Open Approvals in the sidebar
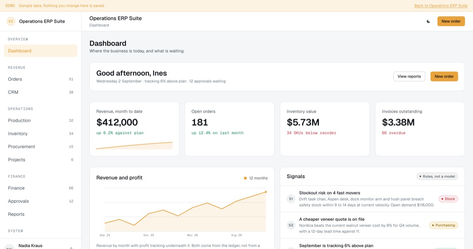473x249 pixels. click(x=41, y=201)
